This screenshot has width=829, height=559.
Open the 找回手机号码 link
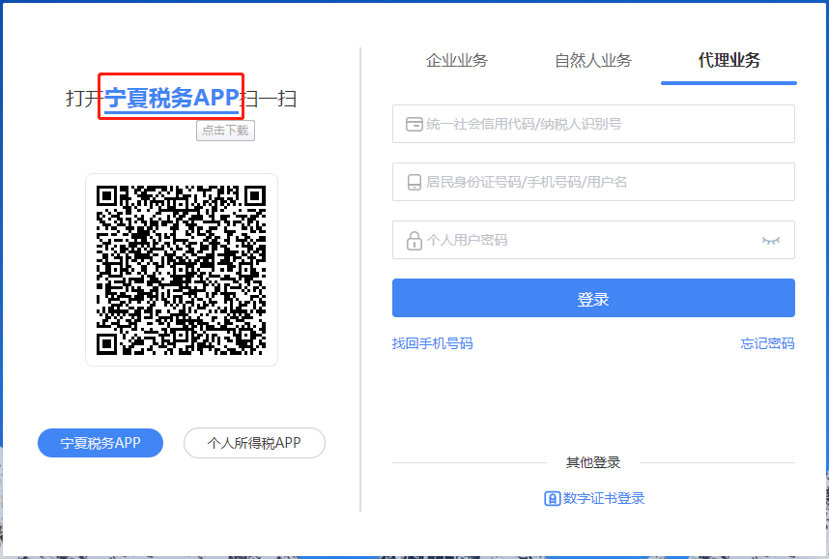(433, 343)
